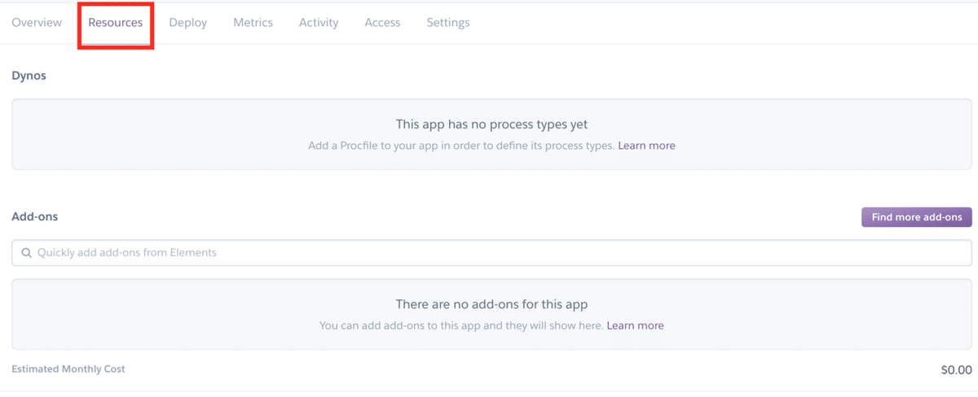This screenshot has width=978, height=397.
Task: Click the "You can add add-ons to this app" hint
Action: (x=460, y=325)
